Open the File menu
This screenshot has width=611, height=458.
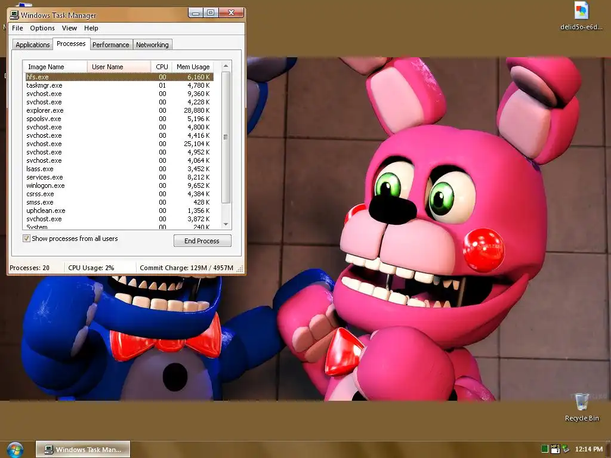click(17, 28)
